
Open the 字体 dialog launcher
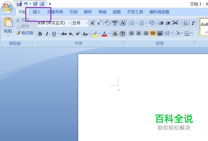124,43
